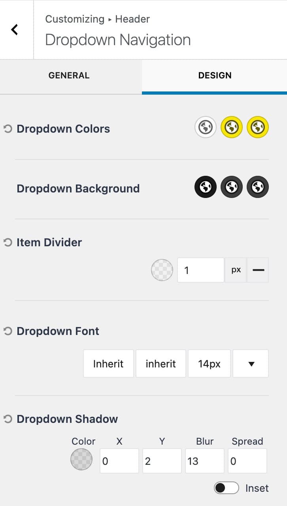This screenshot has width=287, height=506.
Task: Switch to the General tab
Action: click(69, 76)
